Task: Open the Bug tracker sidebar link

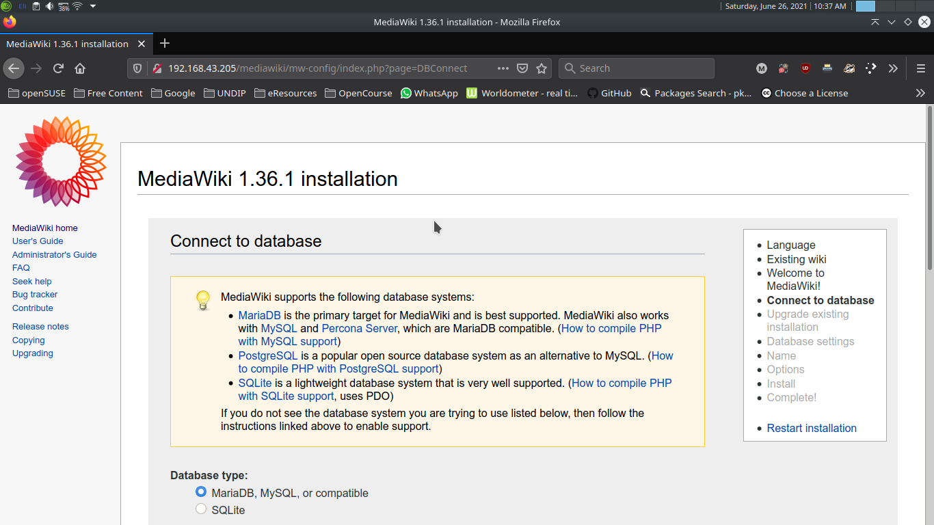Action: pyautogui.click(x=35, y=295)
